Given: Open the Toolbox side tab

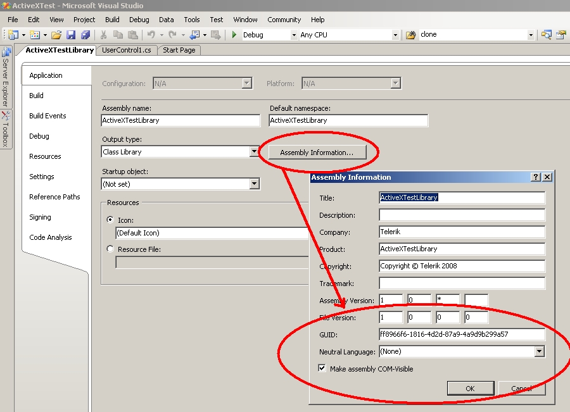Looking at the screenshot, I should pos(6,129).
